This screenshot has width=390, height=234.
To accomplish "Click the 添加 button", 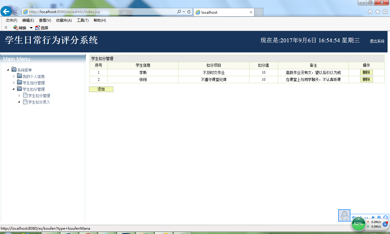I will (x=101, y=89).
